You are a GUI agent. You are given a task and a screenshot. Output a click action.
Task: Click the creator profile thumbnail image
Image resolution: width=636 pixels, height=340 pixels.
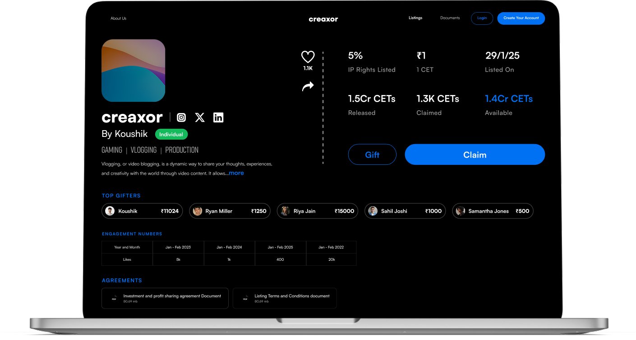[x=134, y=70]
